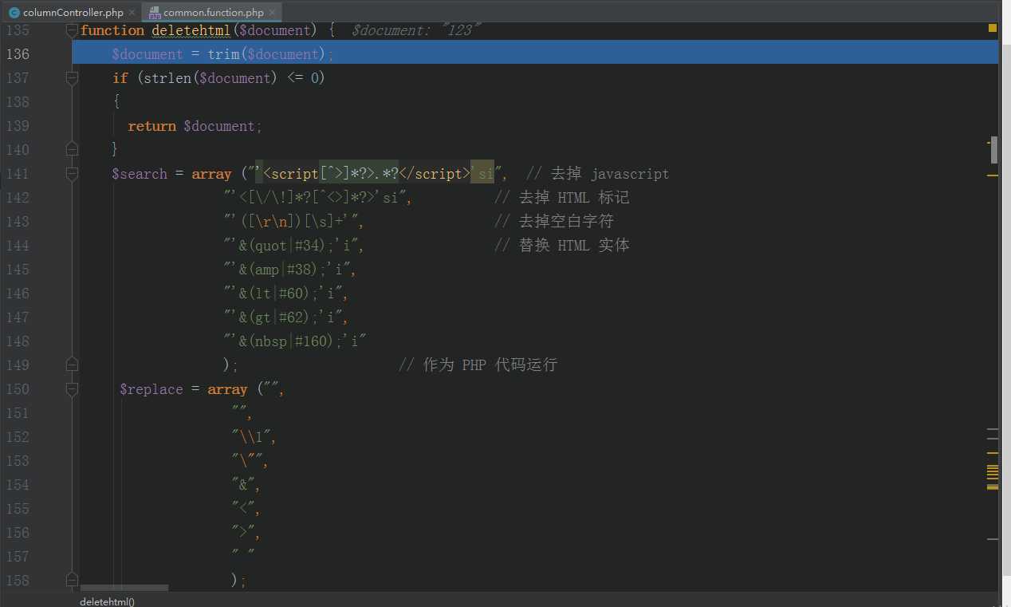
Task: Click the '去掉 javascript' comment
Action: point(598,174)
